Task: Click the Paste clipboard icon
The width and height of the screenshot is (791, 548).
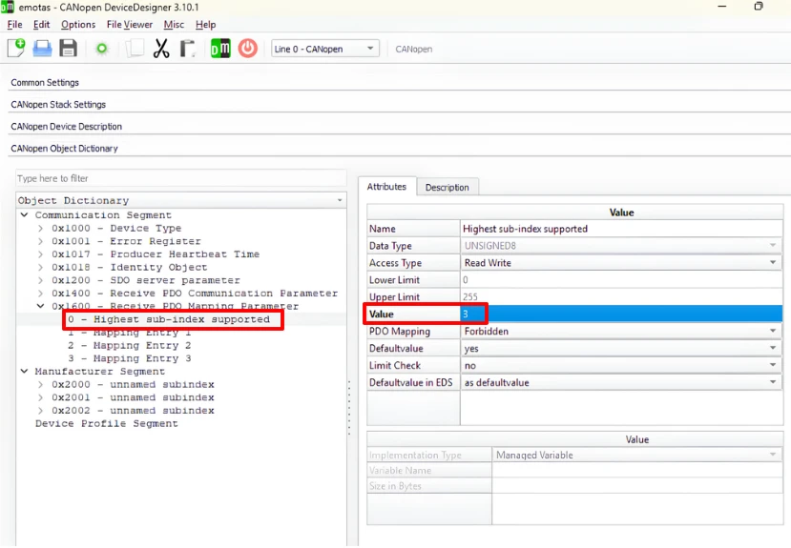Action: point(188,49)
